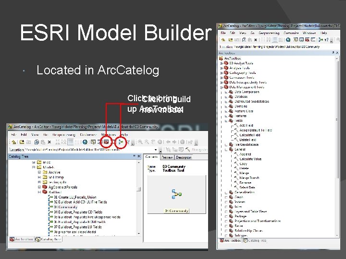Screen dimensions: 346x259
Task: Click Zoom In icon in Catalog Tree window toolbar
Action: [140, 142]
